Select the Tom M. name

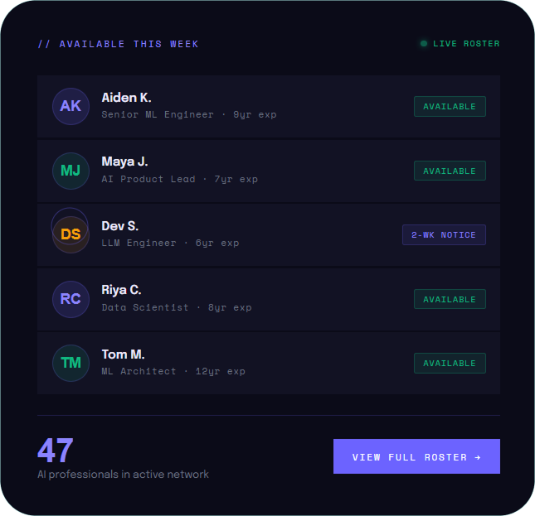(123, 354)
